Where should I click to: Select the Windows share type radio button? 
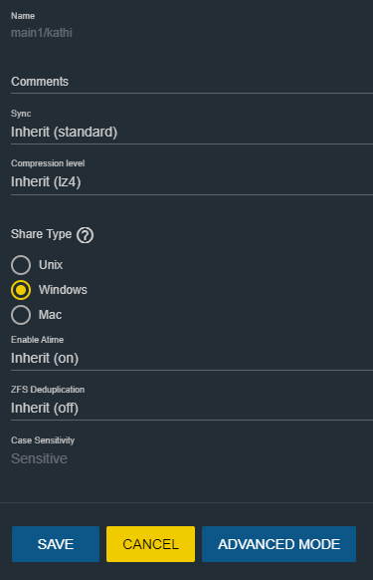coord(21,290)
